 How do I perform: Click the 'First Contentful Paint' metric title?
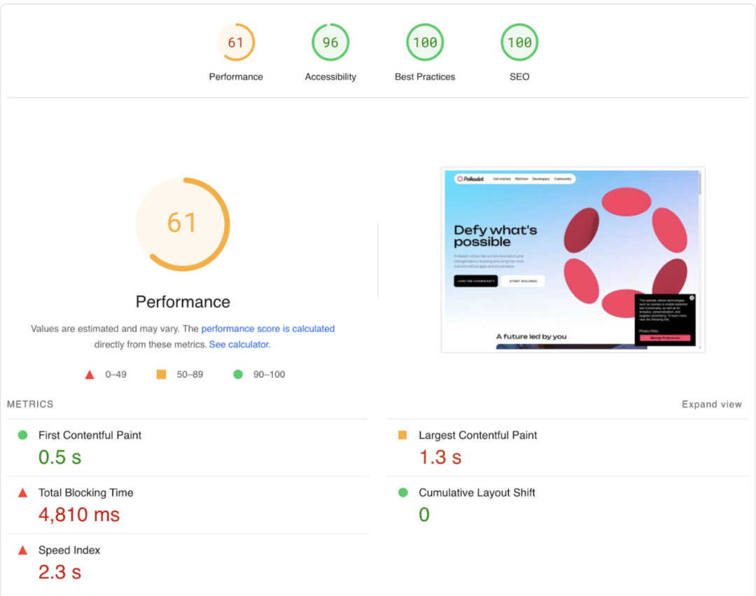click(x=90, y=435)
